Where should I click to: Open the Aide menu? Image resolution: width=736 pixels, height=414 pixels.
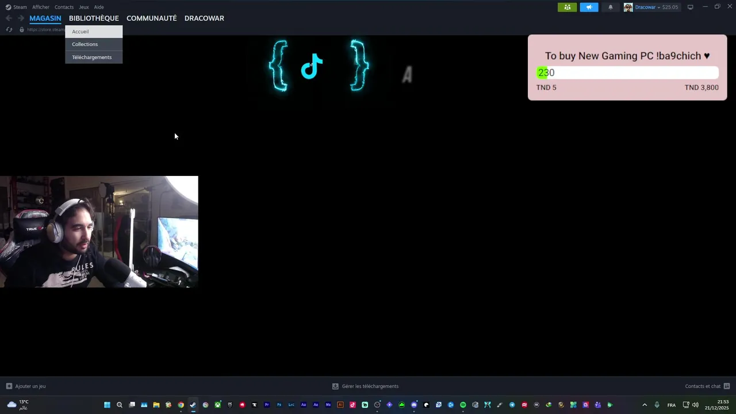click(x=99, y=7)
